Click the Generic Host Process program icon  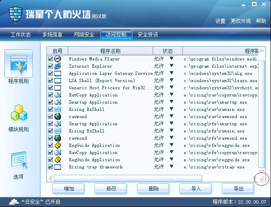click(58, 88)
